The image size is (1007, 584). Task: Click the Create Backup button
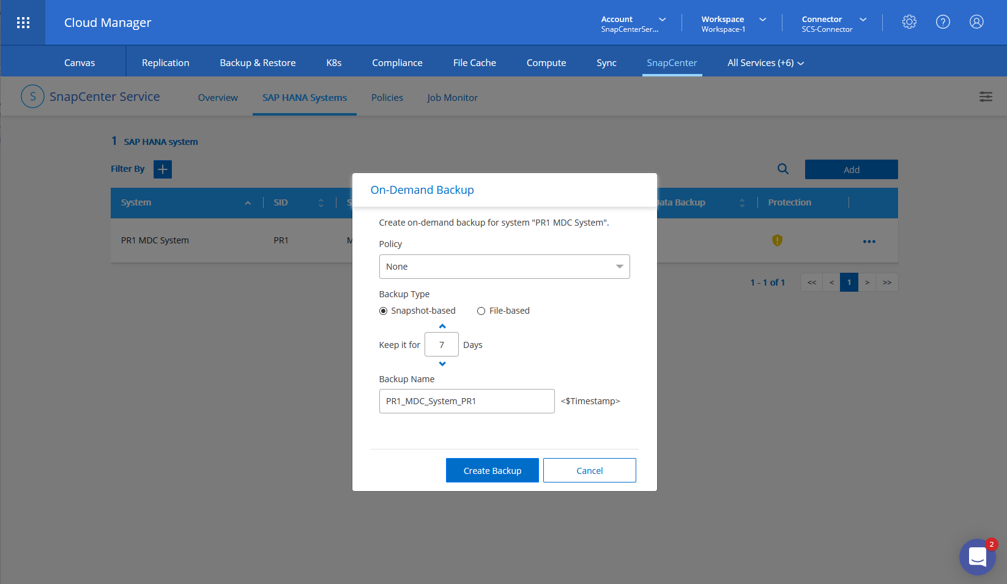pos(492,470)
